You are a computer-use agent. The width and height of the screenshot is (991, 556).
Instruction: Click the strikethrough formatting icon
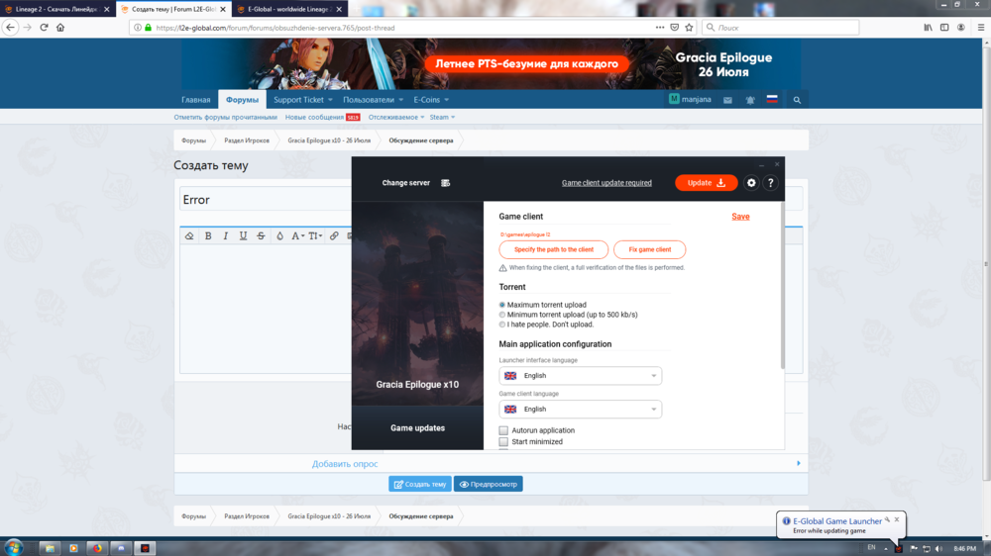coord(261,236)
